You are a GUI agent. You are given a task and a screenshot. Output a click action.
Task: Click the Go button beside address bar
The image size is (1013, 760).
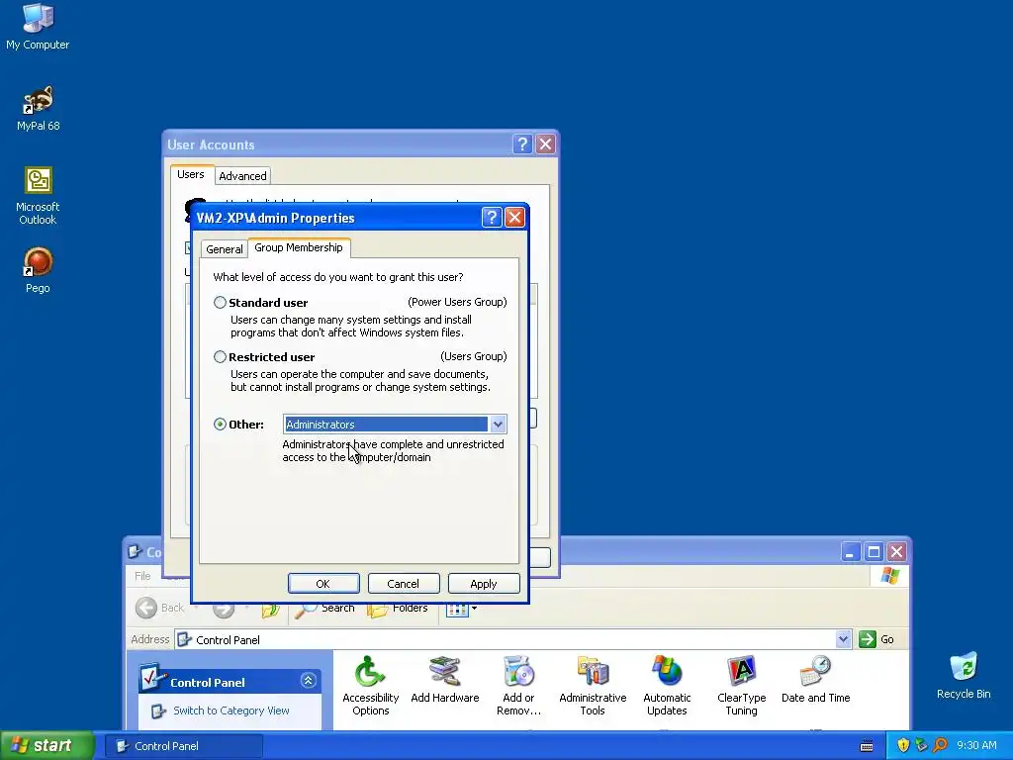pyautogui.click(x=876, y=639)
